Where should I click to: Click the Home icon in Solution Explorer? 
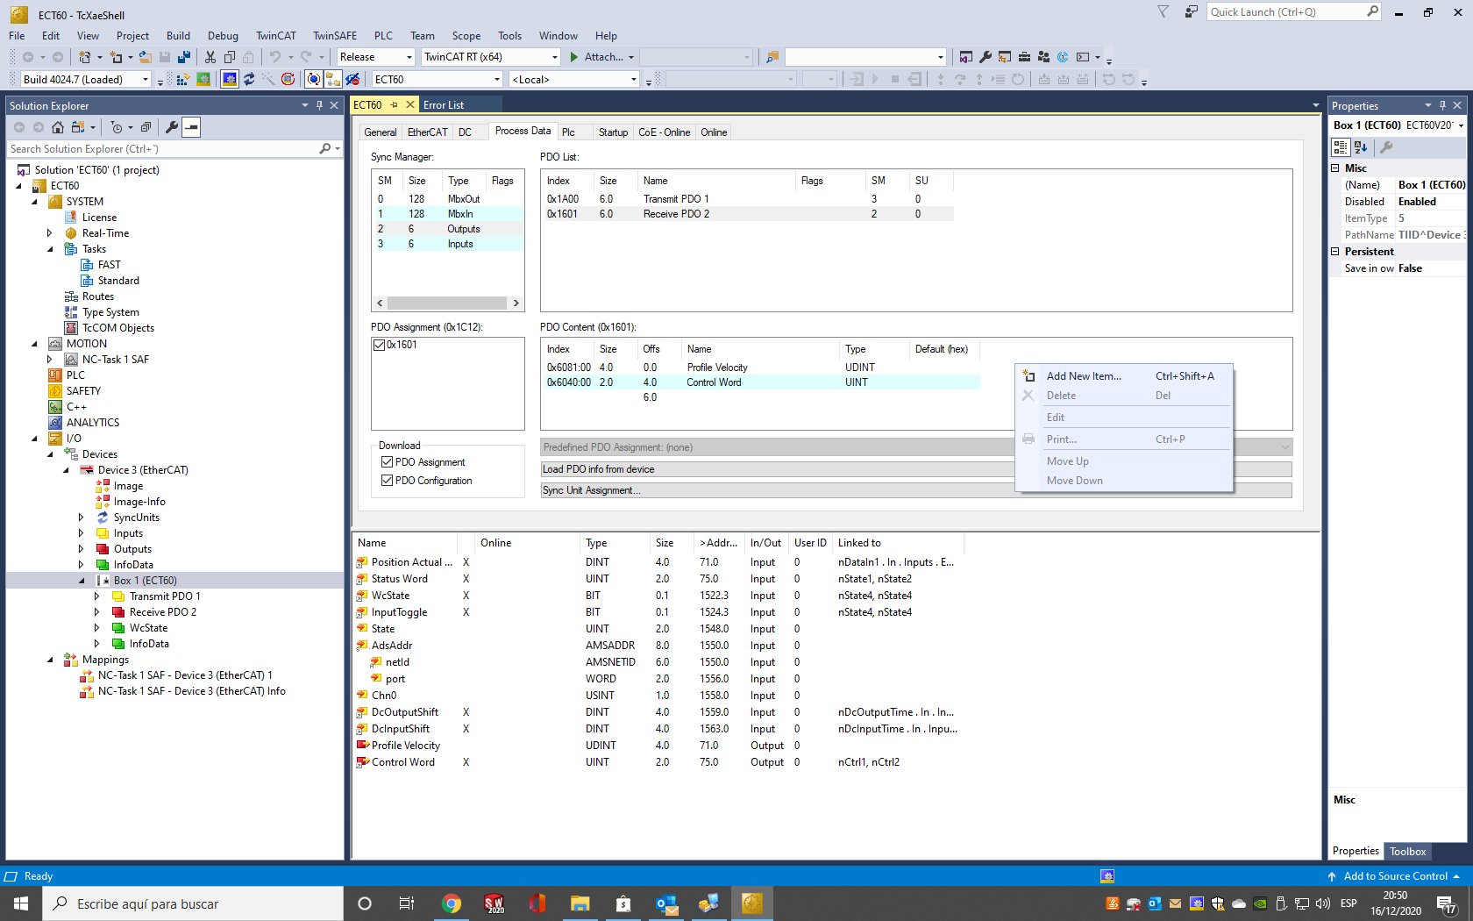[58, 127]
